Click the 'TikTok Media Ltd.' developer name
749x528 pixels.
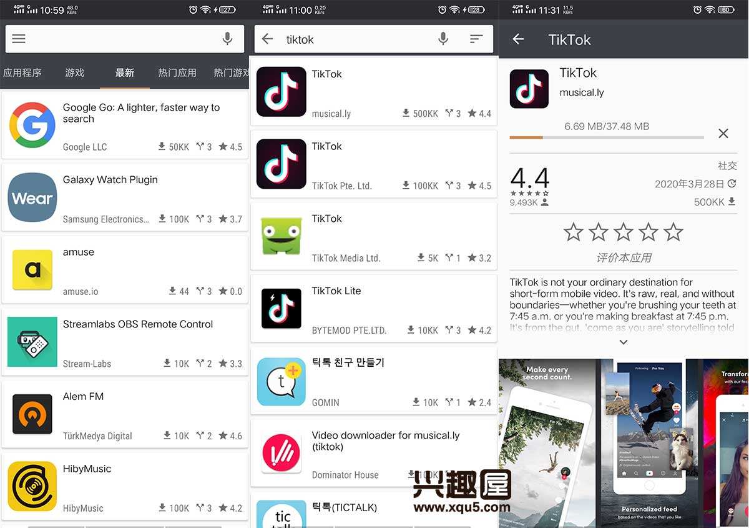click(346, 258)
